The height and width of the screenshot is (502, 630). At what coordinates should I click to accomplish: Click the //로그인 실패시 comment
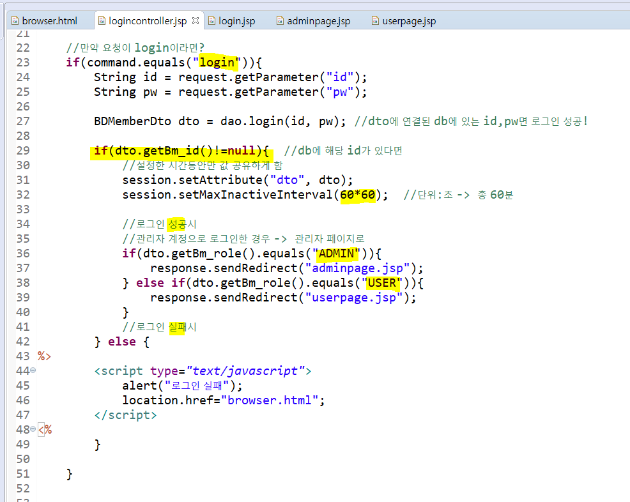pyautogui.click(x=160, y=327)
